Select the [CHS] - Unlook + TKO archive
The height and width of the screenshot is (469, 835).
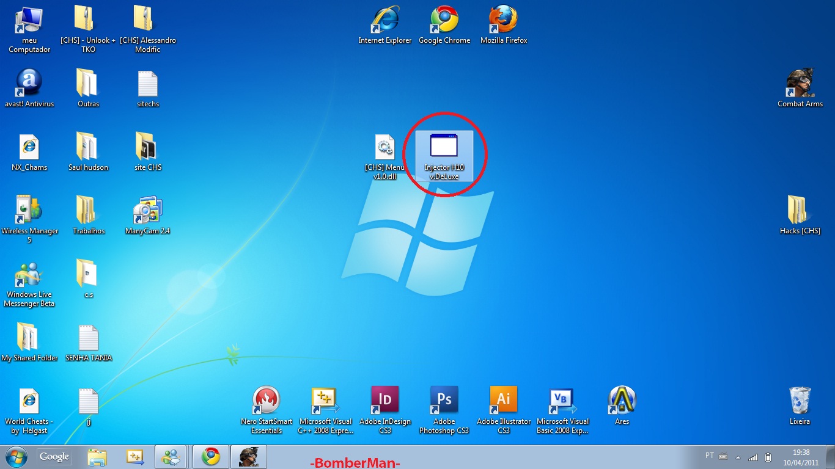[x=88, y=29]
